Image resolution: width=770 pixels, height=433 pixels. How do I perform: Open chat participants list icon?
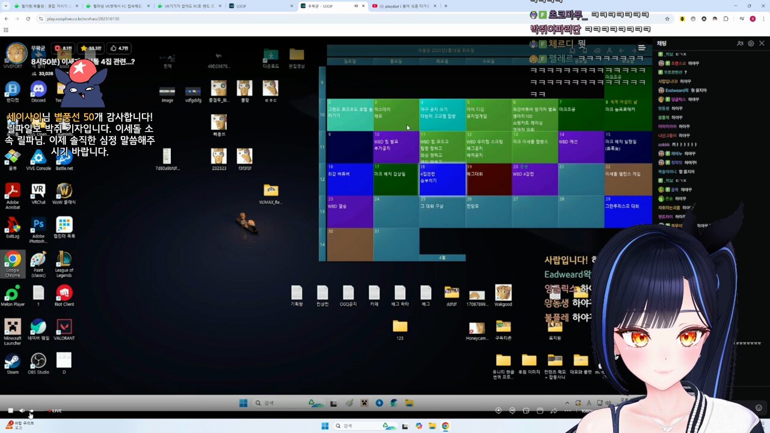tap(740, 43)
